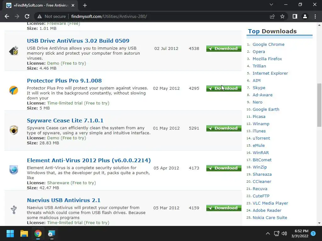Open iTunes in Top Downloads
Image resolution: width=322 pixels, height=241 pixels.
pyautogui.click(x=259, y=131)
